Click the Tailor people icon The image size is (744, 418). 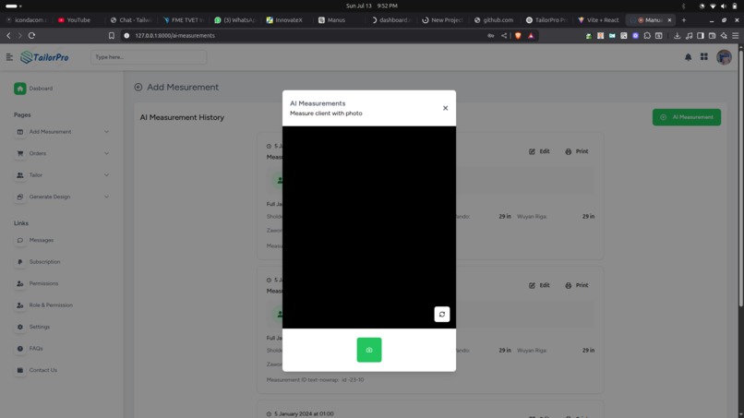[x=20, y=175]
